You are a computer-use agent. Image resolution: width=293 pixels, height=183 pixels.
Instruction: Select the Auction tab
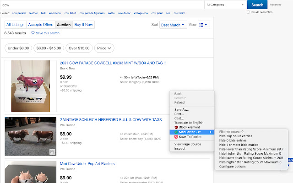pyautogui.click(x=64, y=25)
